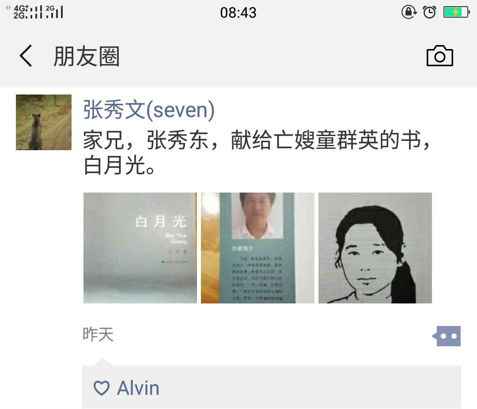Screen dimensions: 477x409
Task: View the black sketch woman portrait image
Action: (x=375, y=248)
